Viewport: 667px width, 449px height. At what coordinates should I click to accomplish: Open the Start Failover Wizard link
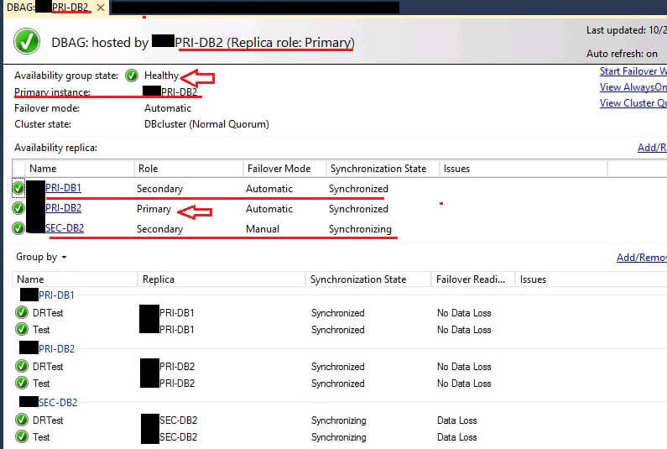(633, 71)
